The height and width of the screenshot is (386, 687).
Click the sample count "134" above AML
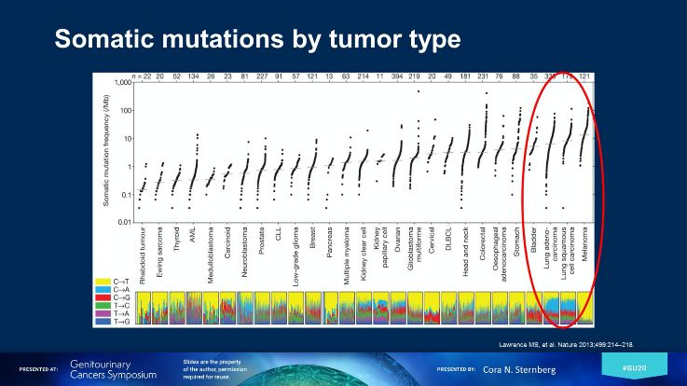pos(193,76)
